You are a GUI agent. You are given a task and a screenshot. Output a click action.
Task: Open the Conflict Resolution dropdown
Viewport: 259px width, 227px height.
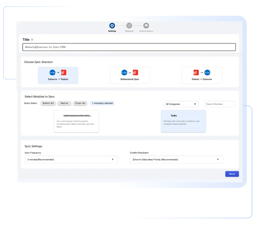[176, 159]
